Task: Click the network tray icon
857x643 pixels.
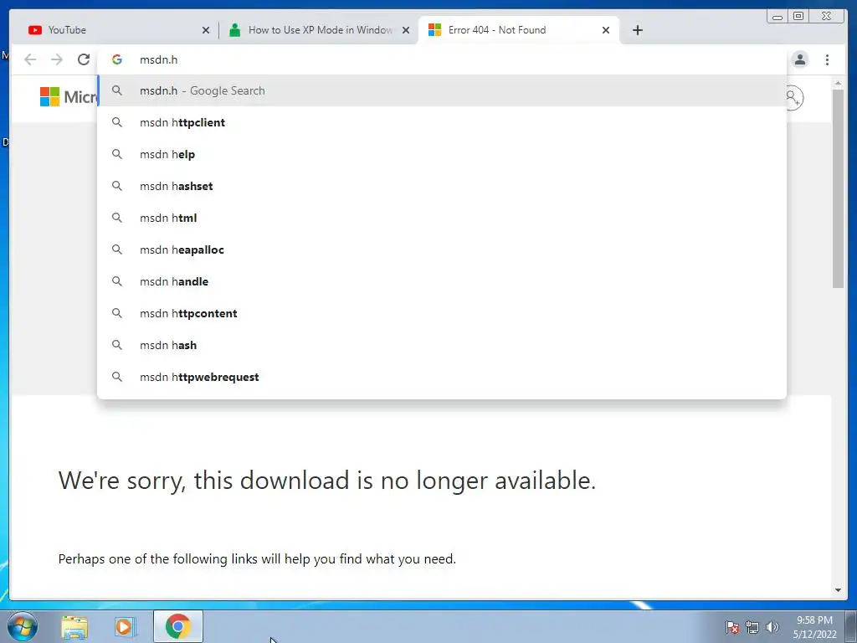Action: point(752,627)
